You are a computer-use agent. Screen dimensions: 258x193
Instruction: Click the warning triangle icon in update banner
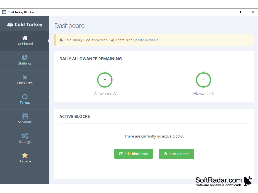[x=61, y=40]
